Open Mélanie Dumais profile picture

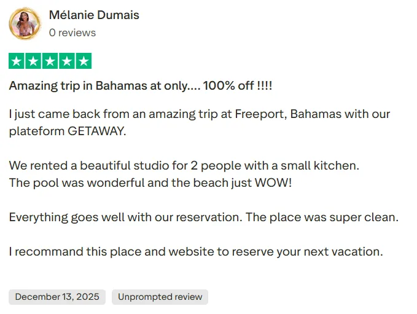tap(25, 24)
